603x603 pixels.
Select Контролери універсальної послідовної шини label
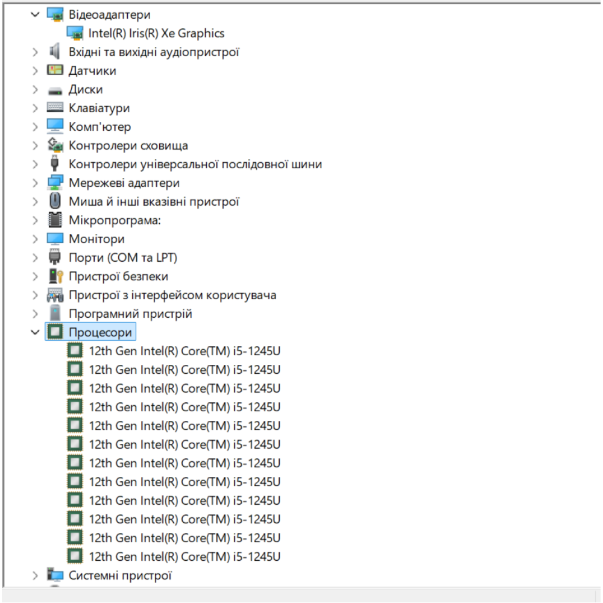195,164
